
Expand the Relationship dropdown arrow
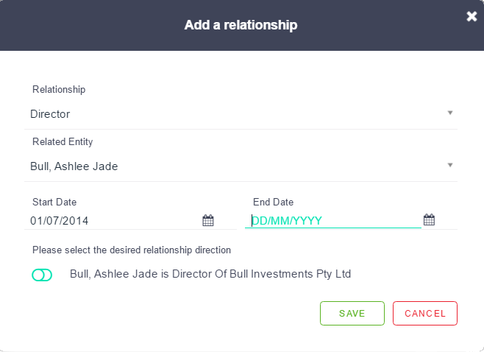click(x=449, y=113)
